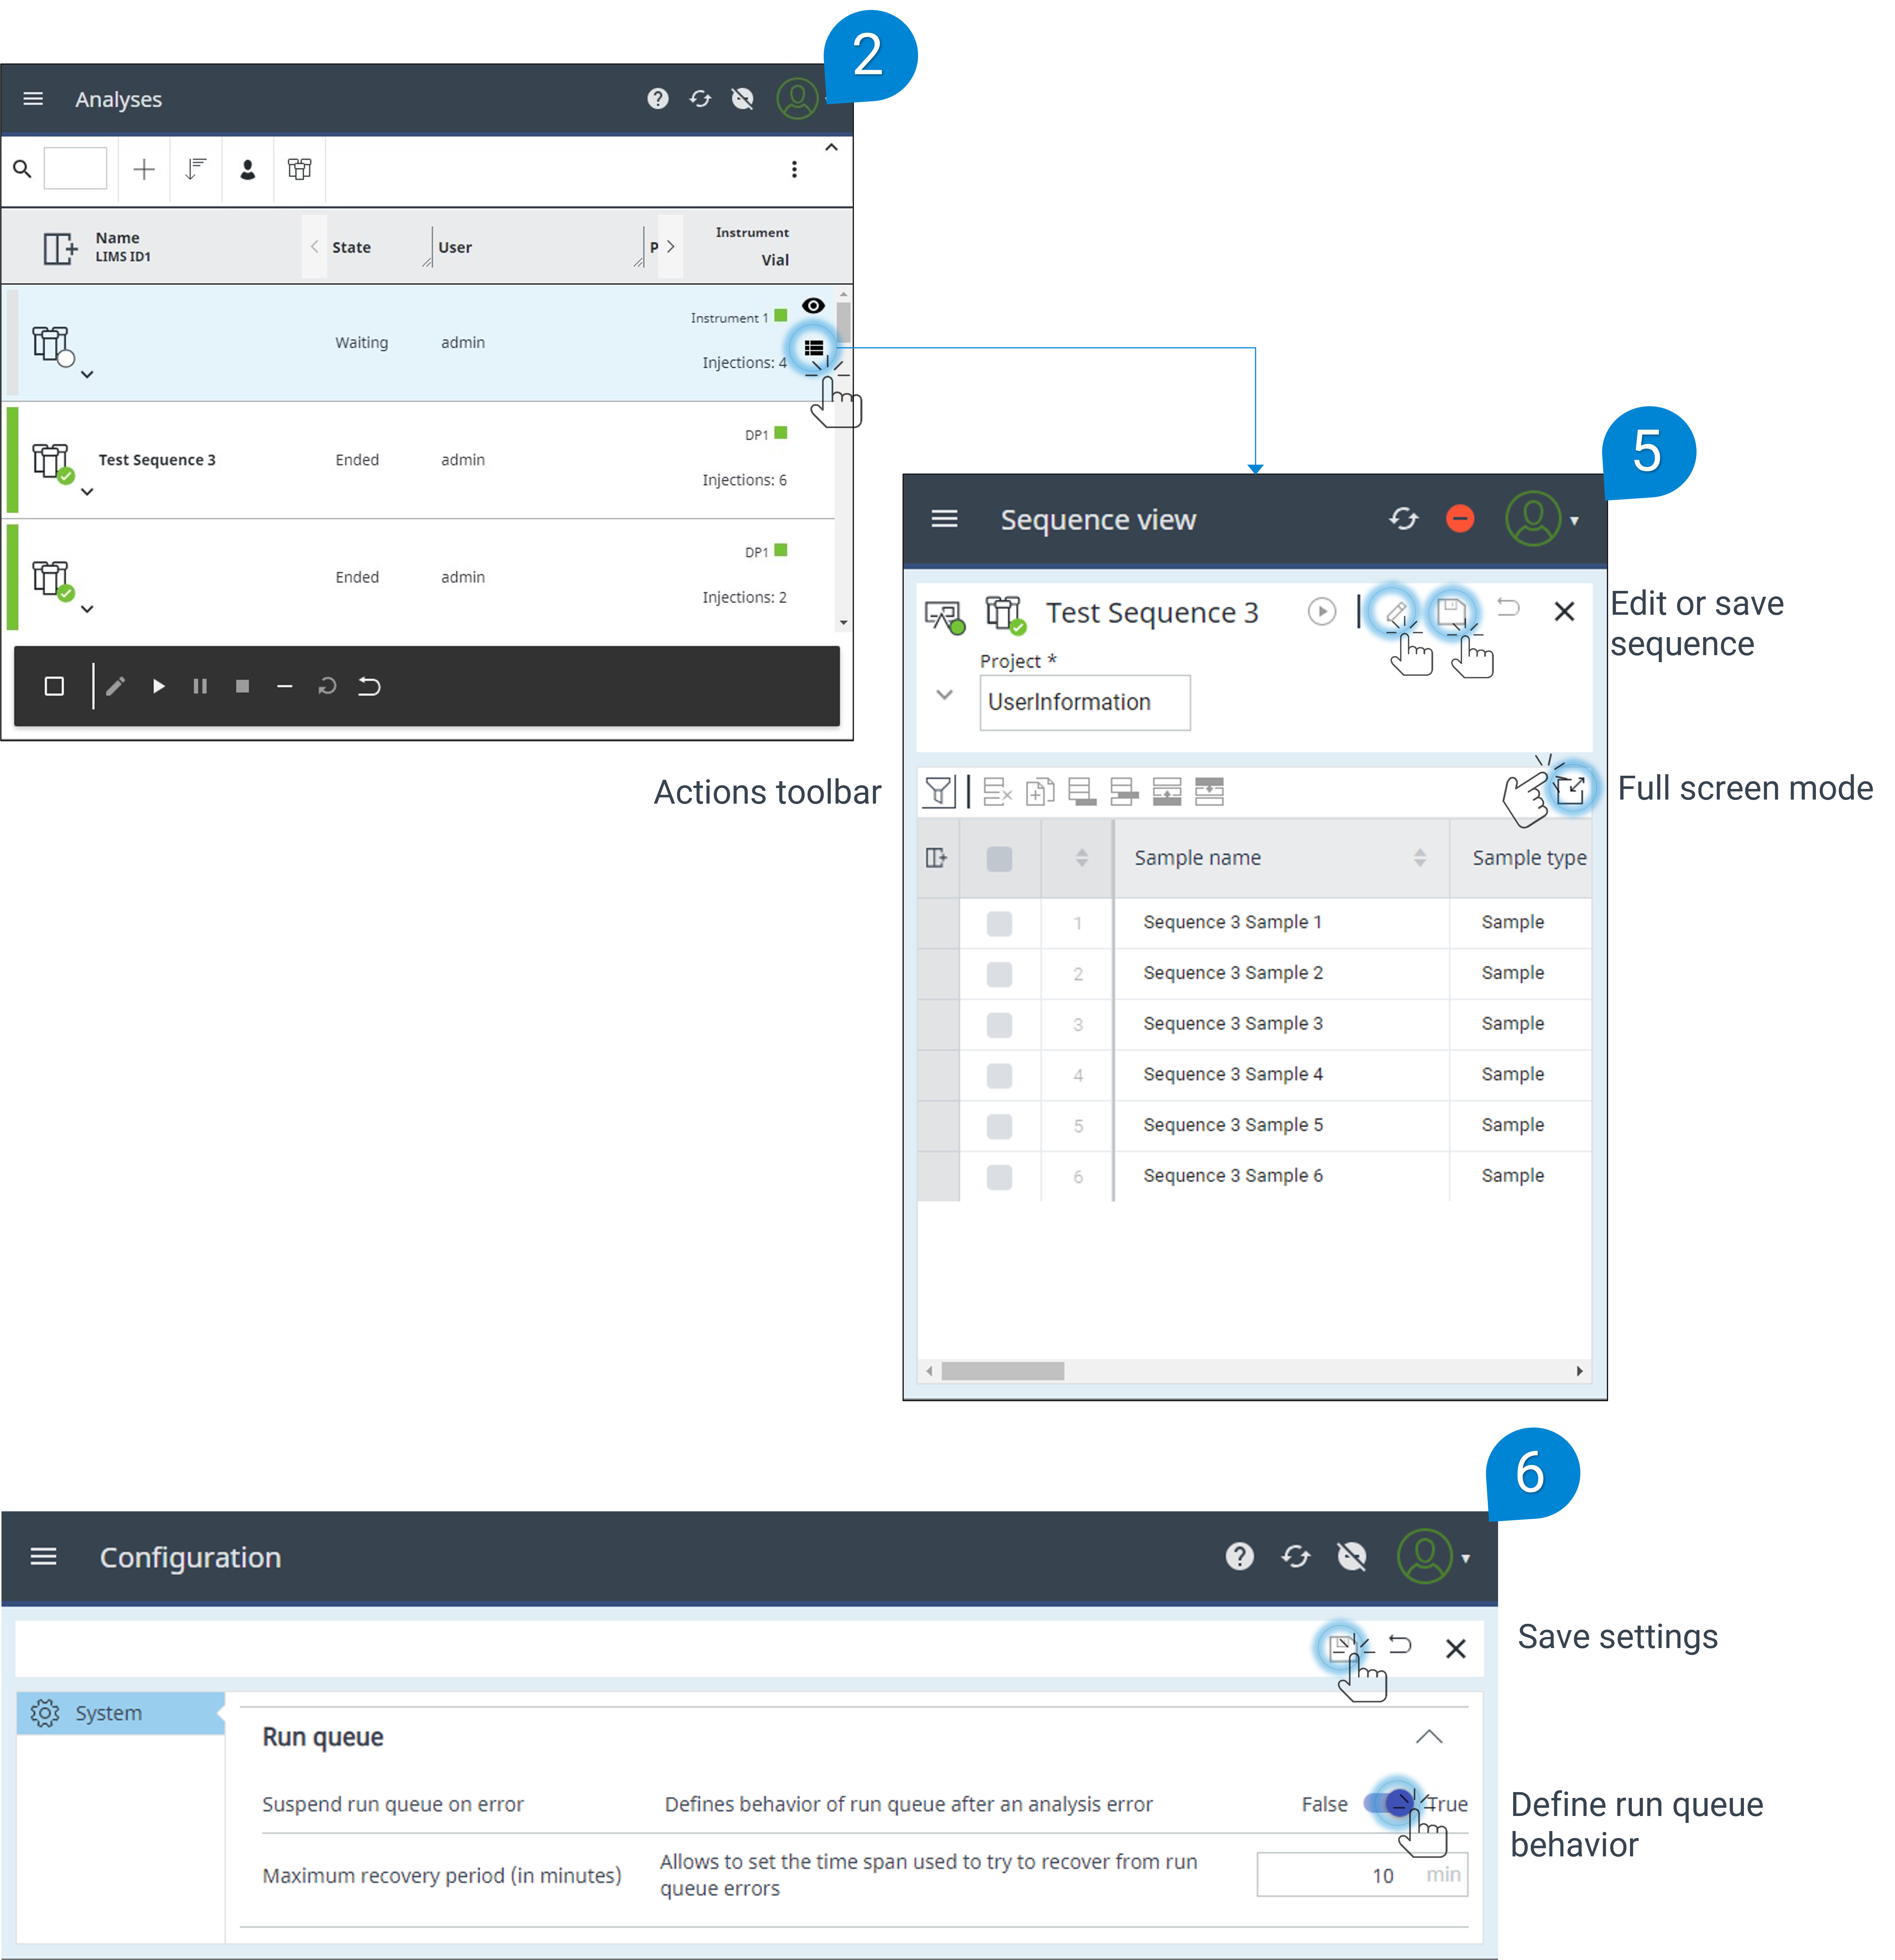Click the rerun icon in actions toolbar

(327, 686)
